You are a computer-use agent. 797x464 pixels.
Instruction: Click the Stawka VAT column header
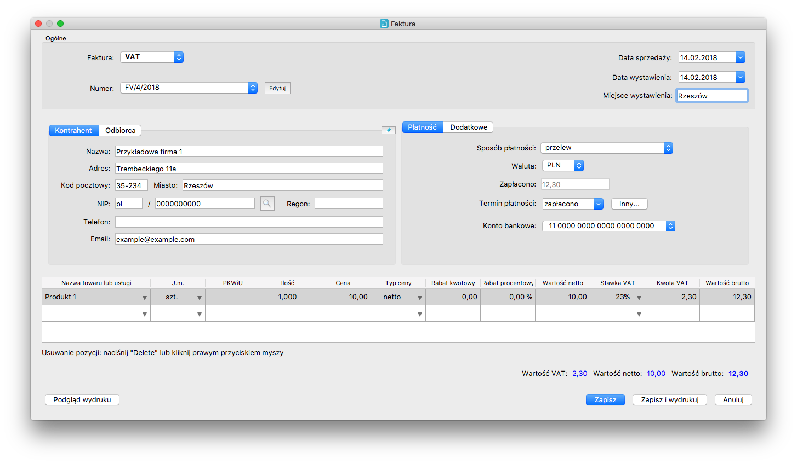(618, 283)
